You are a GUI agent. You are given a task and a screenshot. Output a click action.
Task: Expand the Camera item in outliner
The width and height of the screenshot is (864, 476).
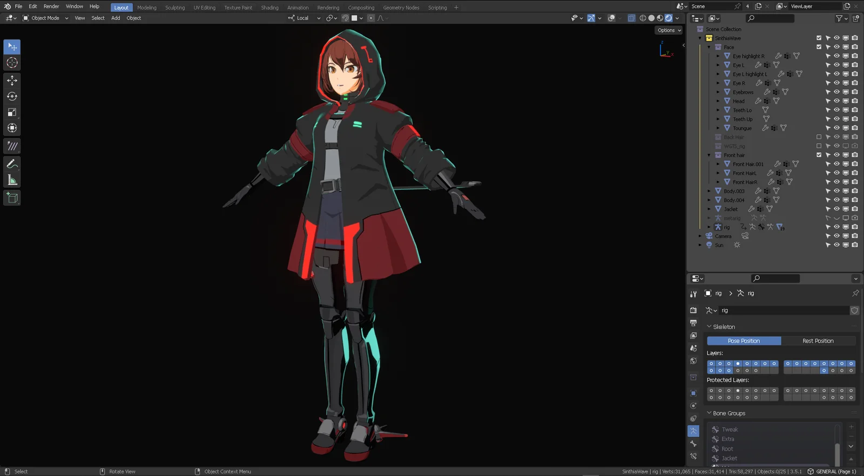700,236
